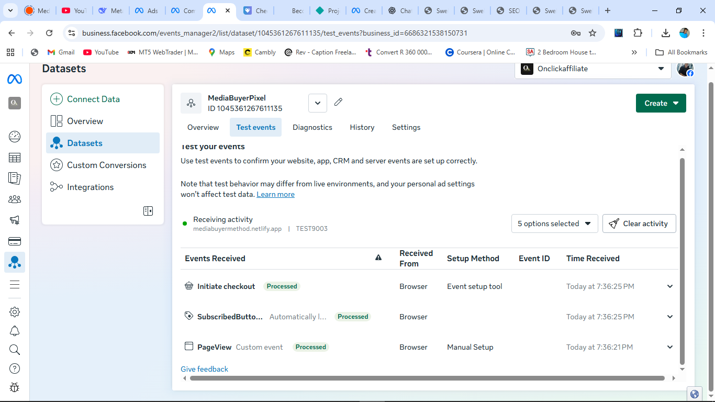Click the Search magnifier icon in left rail
This screenshot has width=715, height=402.
(x=15, y=350)
